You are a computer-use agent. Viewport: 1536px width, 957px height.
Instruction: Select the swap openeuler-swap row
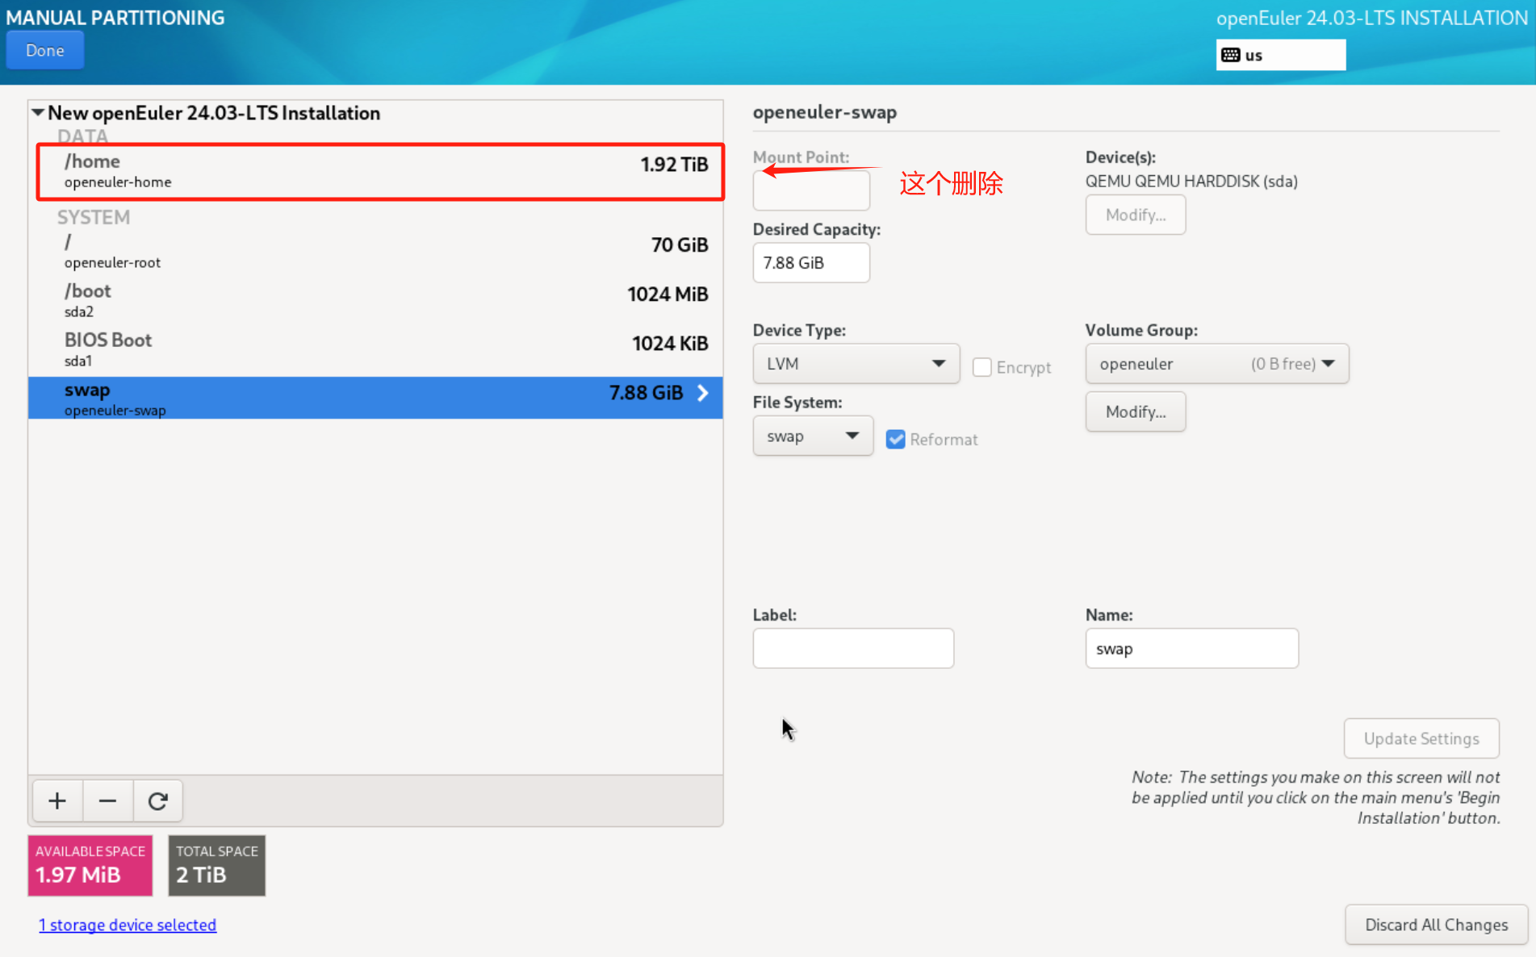[375, 398]
